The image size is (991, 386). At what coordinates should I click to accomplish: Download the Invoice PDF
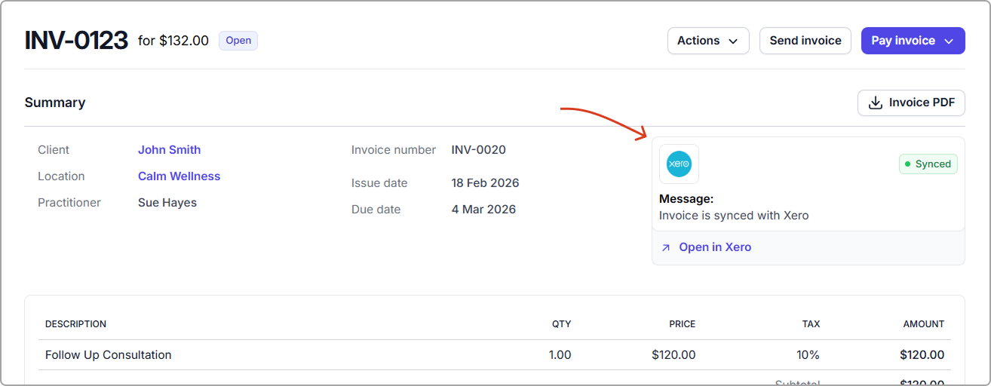[x=911, y=103]
